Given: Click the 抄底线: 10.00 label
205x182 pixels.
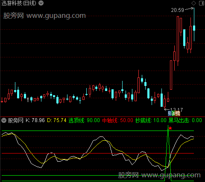Looking at the screenshot, I should click(x=151, y=120).
